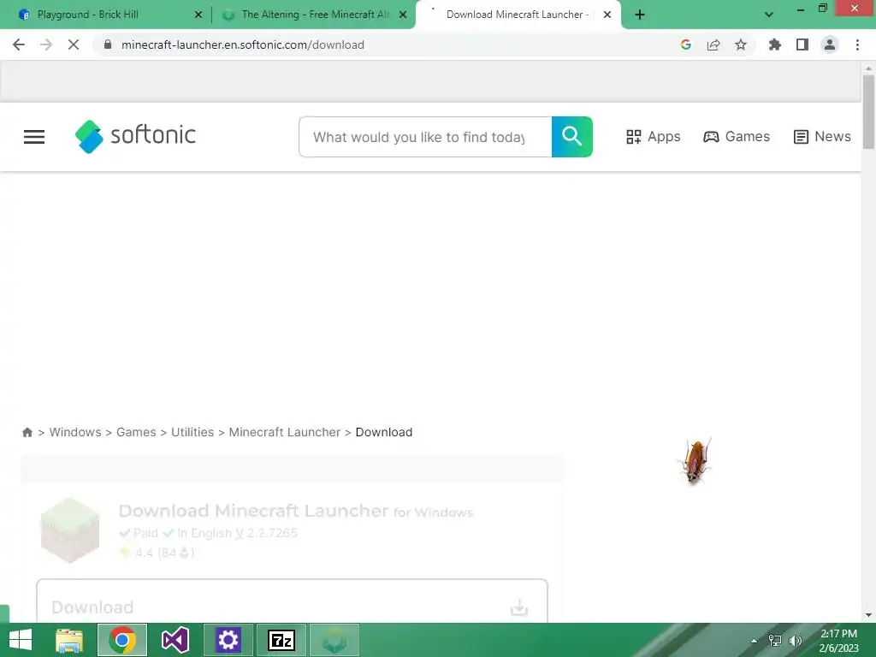876x657 pixels.
Task: View site information via lock icon
Action: click(x=108, y=44)
